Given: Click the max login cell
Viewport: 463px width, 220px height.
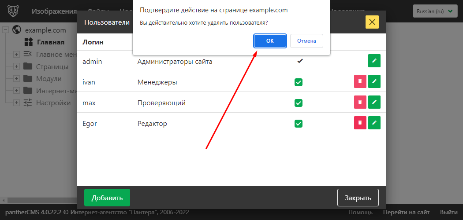Looking at the screenshot, I should (x=88, y=103).
